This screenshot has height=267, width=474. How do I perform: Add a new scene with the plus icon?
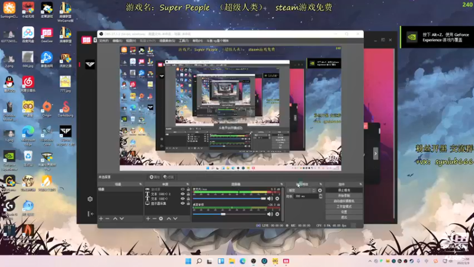pos(101,218)
